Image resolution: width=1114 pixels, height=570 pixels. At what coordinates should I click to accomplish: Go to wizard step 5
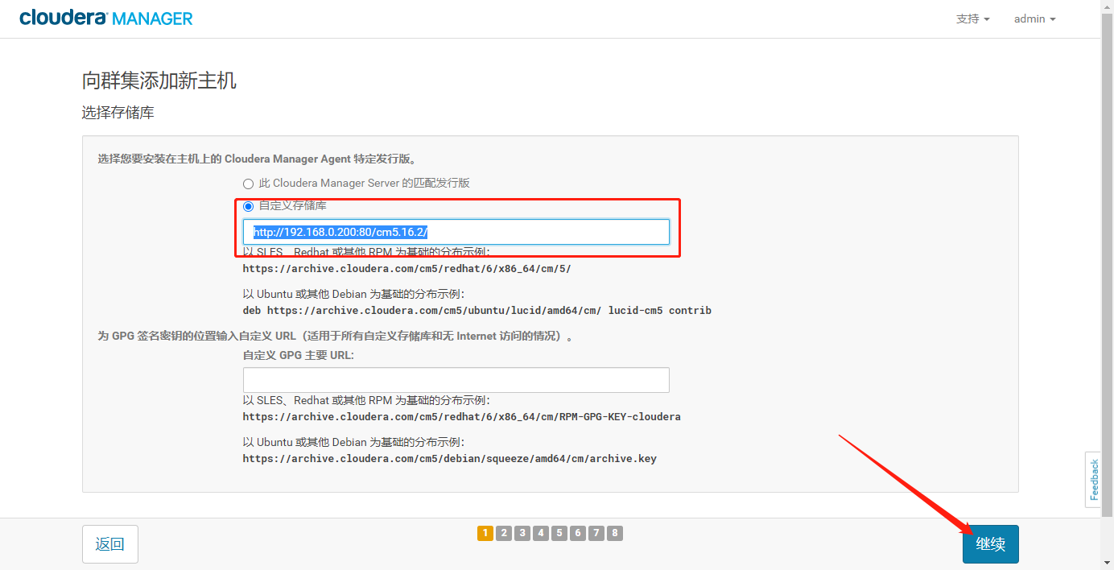click(x=559, y=533)
